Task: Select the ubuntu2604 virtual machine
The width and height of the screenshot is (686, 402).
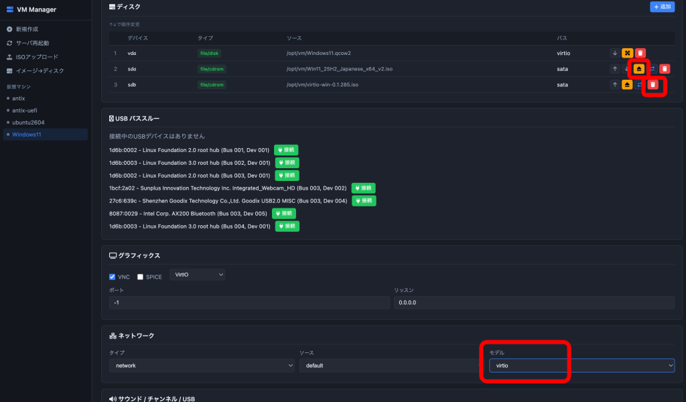Action: coord(28,123)
